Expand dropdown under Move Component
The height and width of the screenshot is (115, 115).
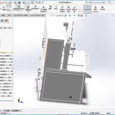[x=35, y=12]
